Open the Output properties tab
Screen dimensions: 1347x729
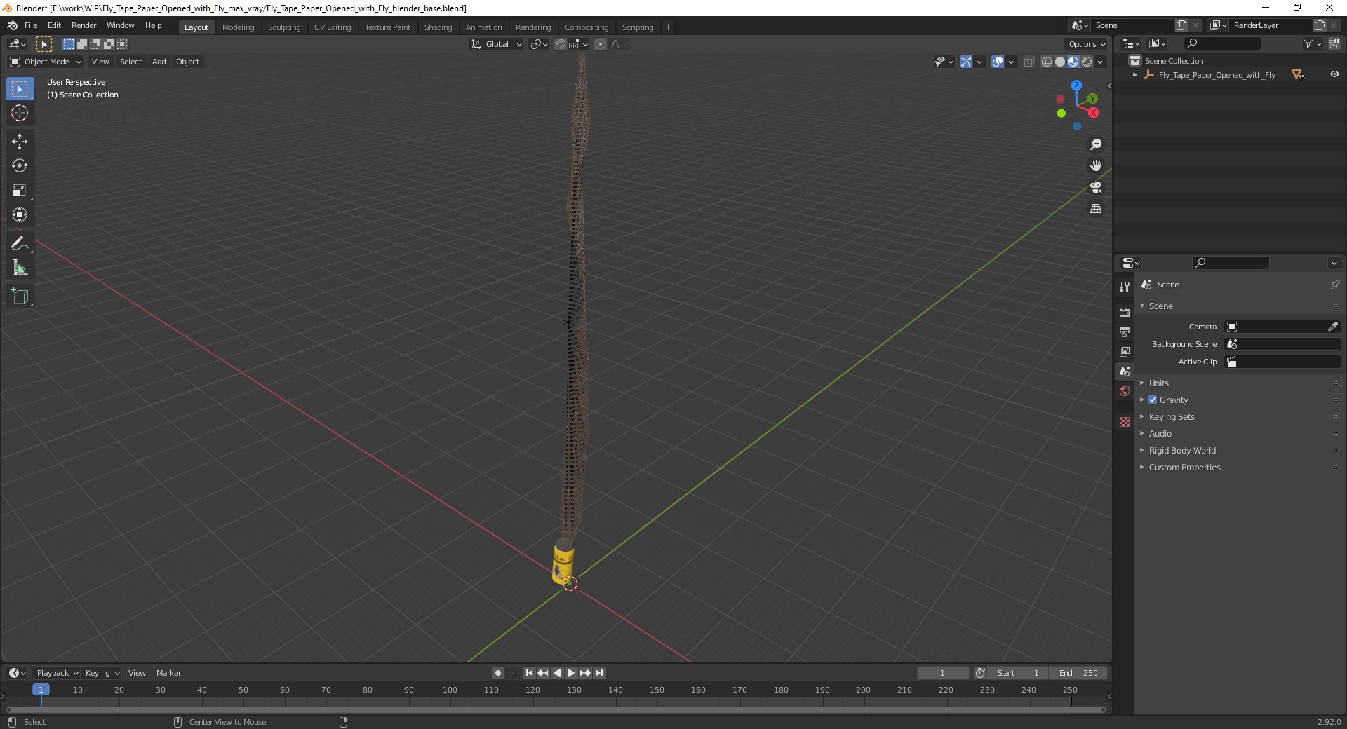tap(1125, 332)
